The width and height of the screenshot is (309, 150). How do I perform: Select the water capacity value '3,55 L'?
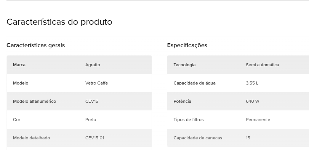[x=252, y=83]
